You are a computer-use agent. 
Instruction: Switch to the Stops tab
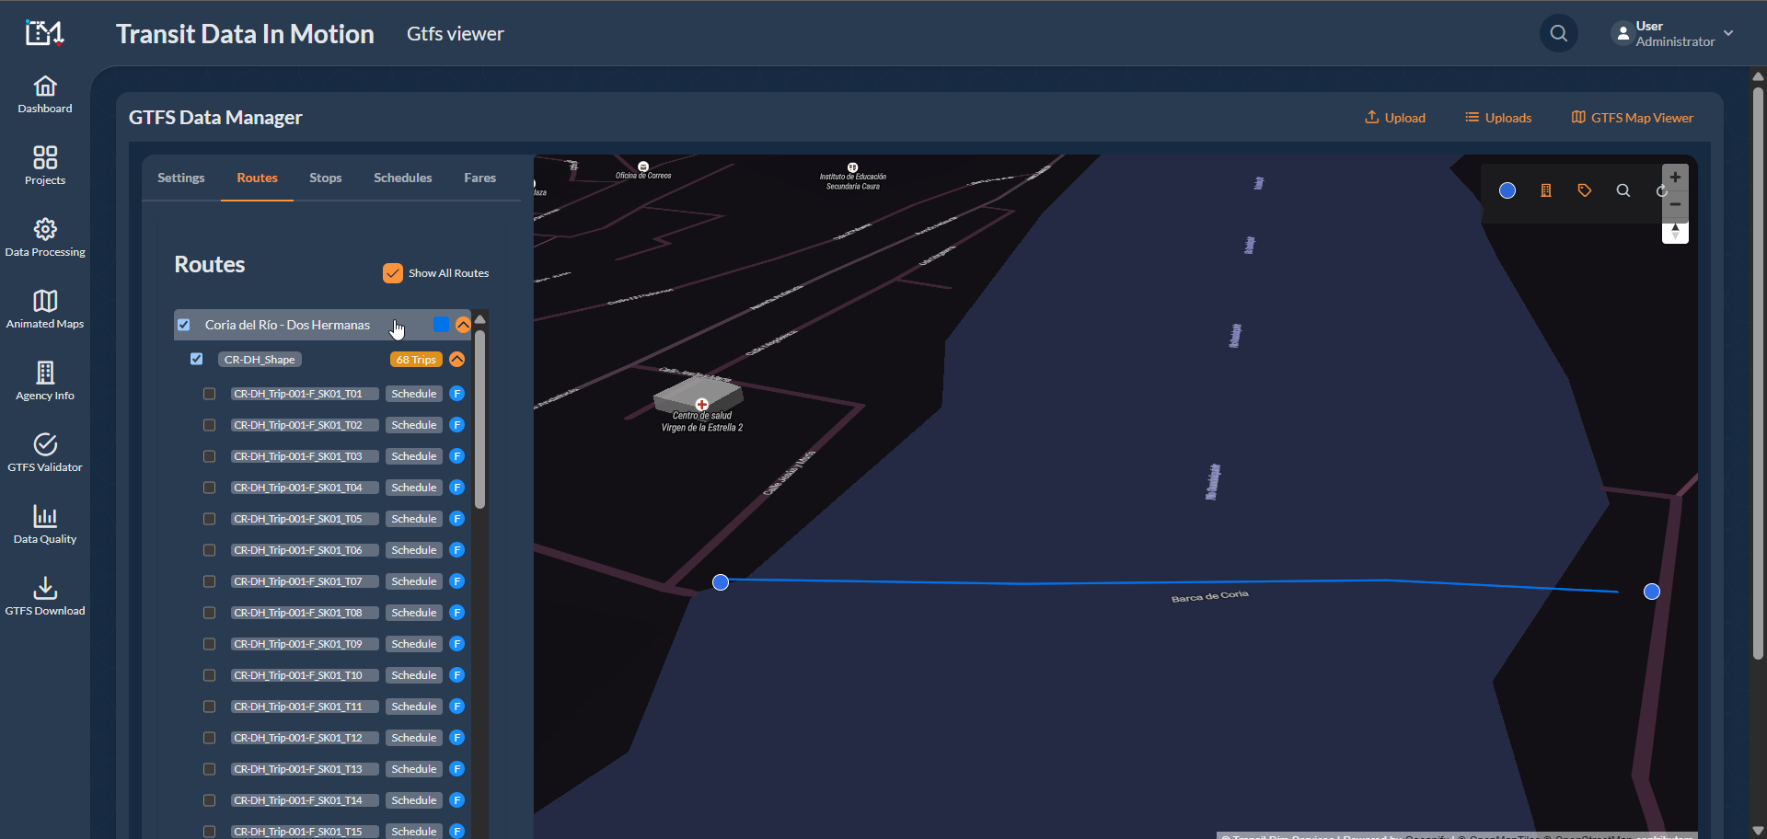(325, 178)
